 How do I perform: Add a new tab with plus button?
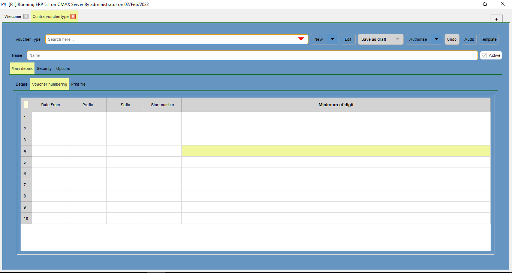(496, 19)
